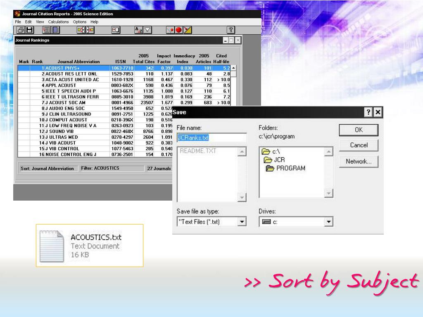Select the ACTA ACUST UNITED AC row
This screenshot has width=423, height=317.
click(124, 80)
